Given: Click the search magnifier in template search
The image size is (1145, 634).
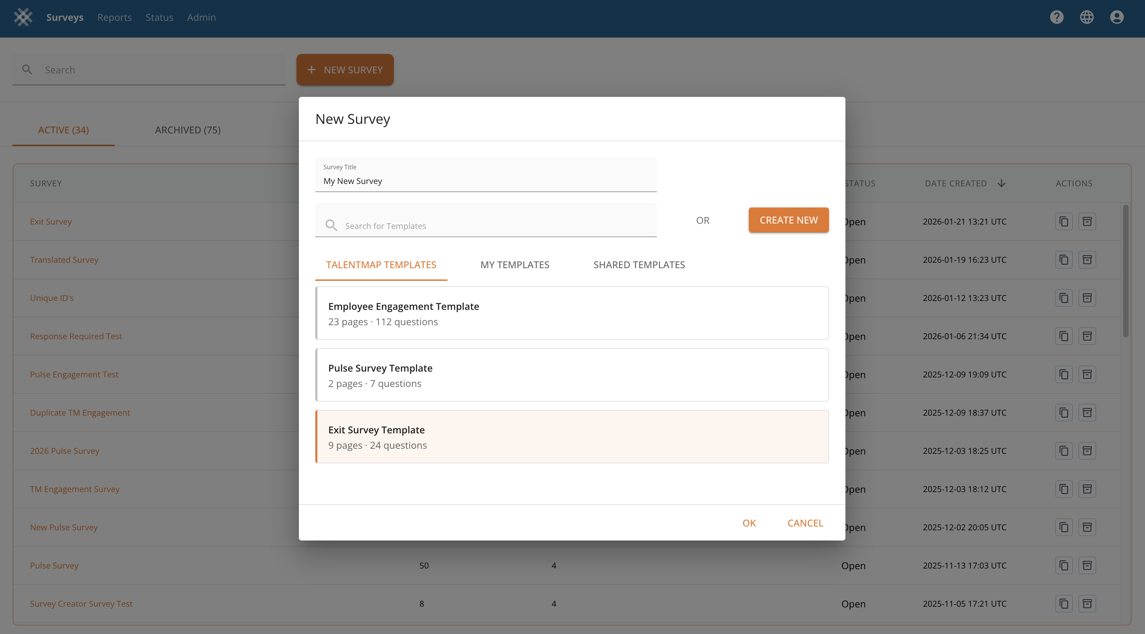Looking at the screenshot, I should click(331, 226).
